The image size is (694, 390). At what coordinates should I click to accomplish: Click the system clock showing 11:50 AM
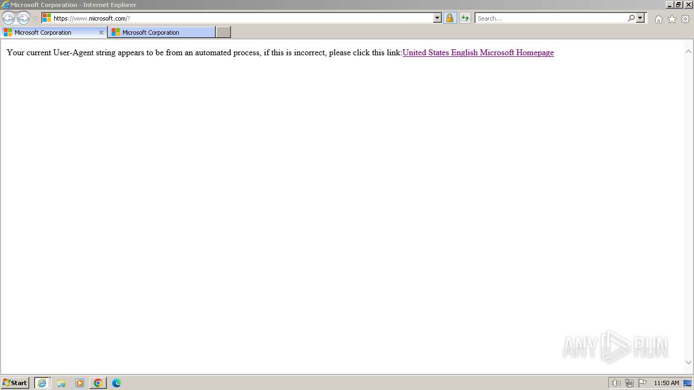(666, 383)
